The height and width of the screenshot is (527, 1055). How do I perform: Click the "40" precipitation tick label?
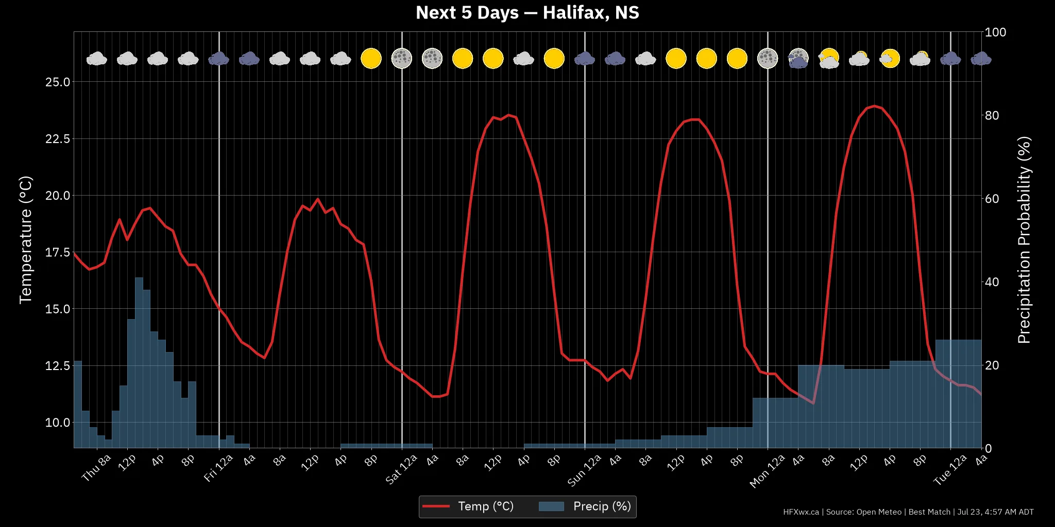click(x=992, y=282)
